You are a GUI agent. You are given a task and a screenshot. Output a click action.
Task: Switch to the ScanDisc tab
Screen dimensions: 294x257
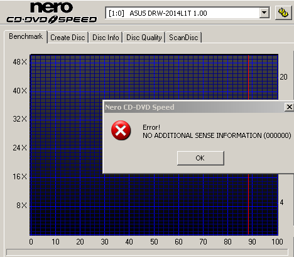click(x=183, y=38)
